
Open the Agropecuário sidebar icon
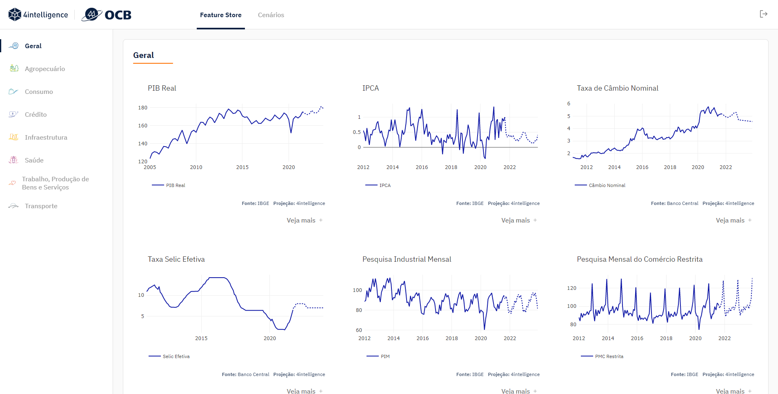click(14, 69)
